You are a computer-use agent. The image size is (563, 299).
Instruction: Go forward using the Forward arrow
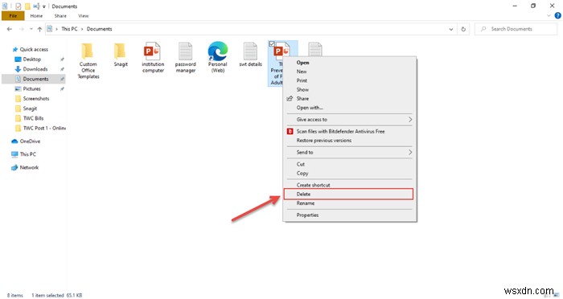coord(21,29)
